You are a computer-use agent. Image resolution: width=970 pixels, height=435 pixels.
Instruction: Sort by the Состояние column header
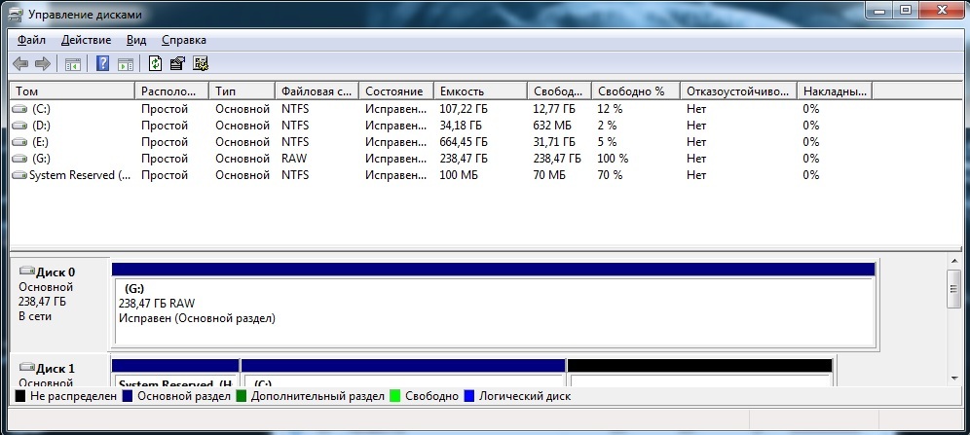[x=396, y=91]
